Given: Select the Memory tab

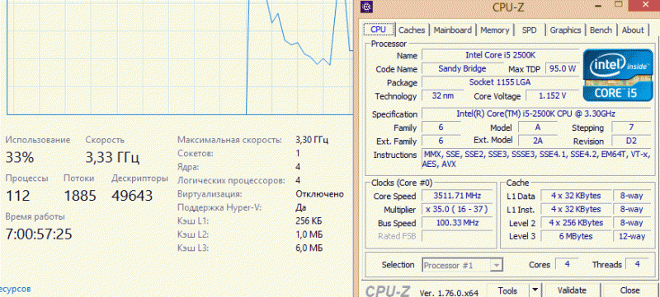Looking at the screenshot, I should click(494, 30).
